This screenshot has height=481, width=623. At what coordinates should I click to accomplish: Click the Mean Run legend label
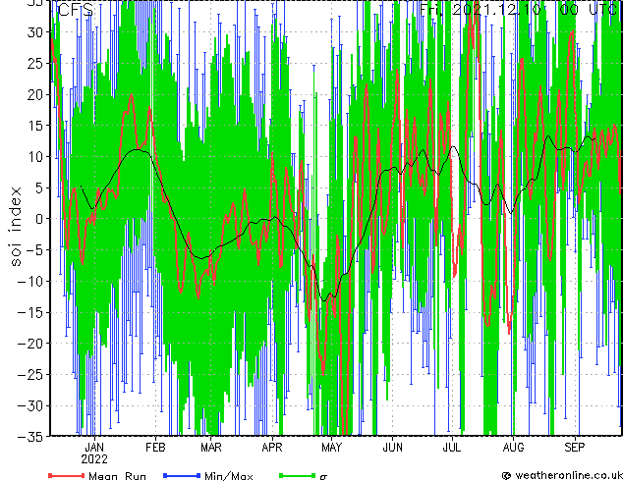[117, 476]
